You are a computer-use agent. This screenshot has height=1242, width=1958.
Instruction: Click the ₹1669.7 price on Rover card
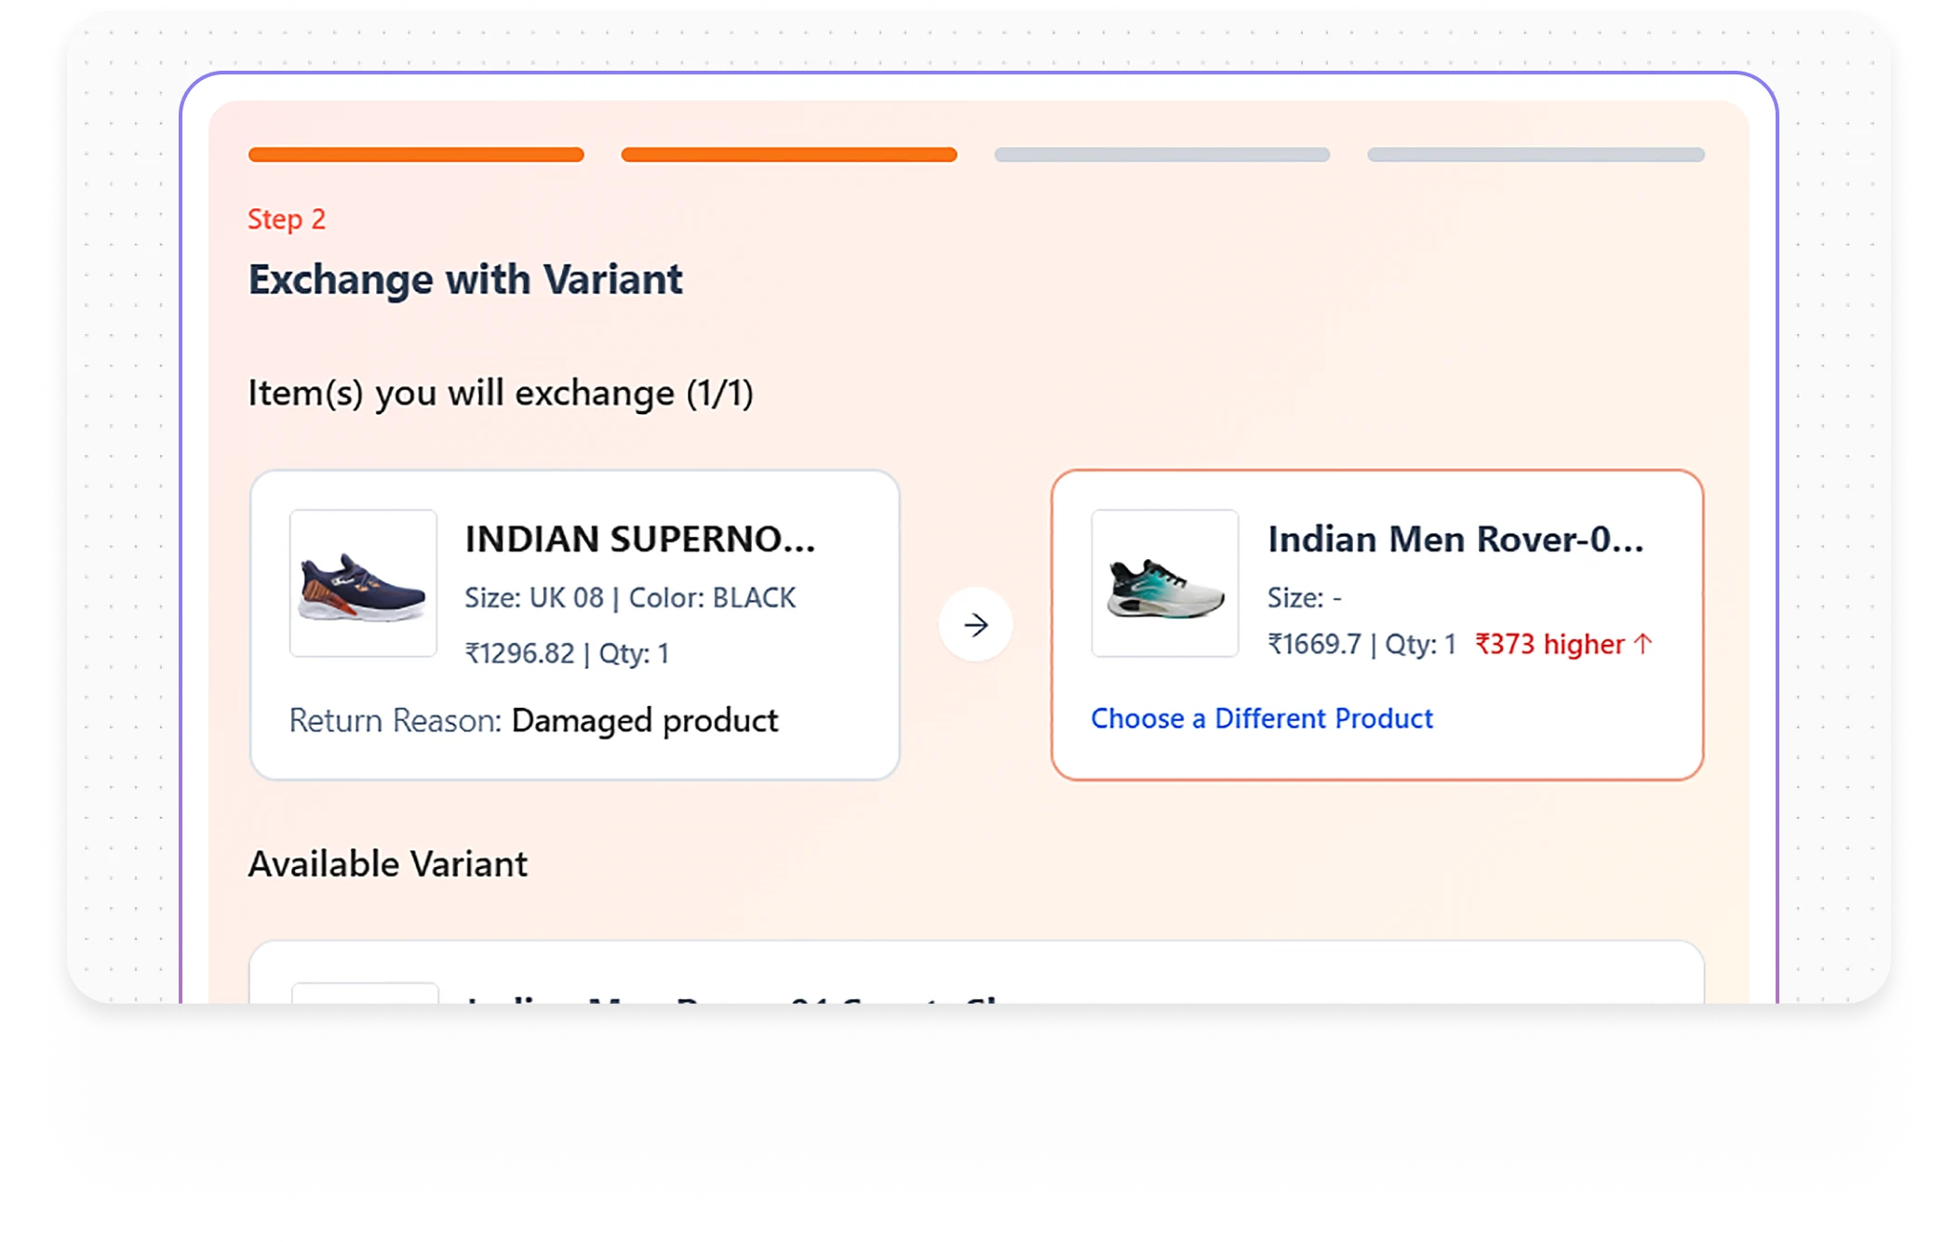coord(1314,644)
